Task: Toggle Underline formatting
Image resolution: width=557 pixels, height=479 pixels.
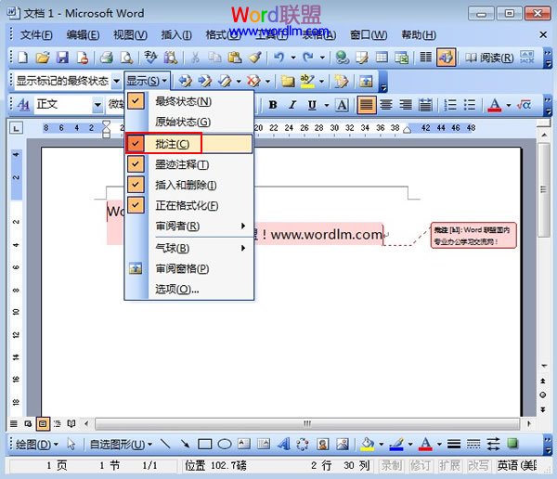Action: tap(312, 105)
